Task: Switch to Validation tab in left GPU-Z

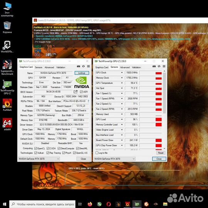Action: (60, 67)
